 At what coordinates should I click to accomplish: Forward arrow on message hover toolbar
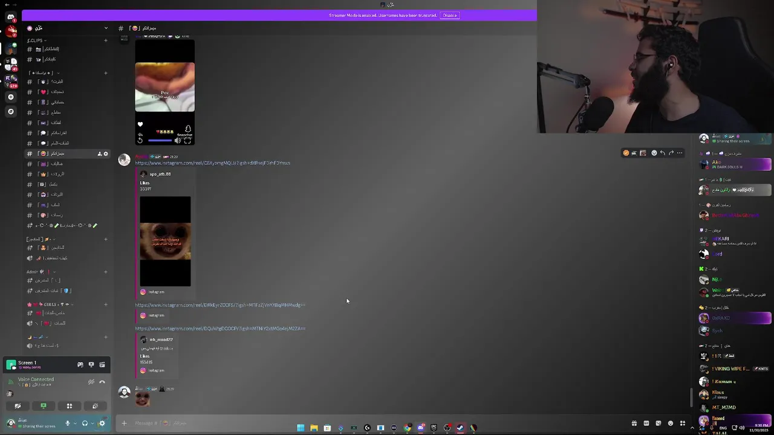(671, 153)
